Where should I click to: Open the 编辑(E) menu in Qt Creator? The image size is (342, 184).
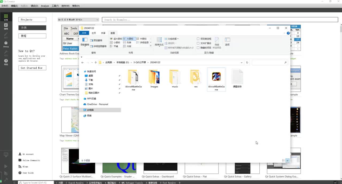[x=14, y=6]
